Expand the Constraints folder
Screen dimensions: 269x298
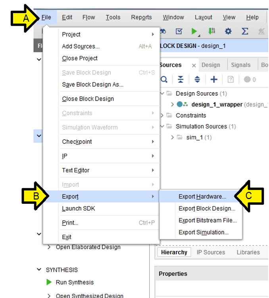162,115
